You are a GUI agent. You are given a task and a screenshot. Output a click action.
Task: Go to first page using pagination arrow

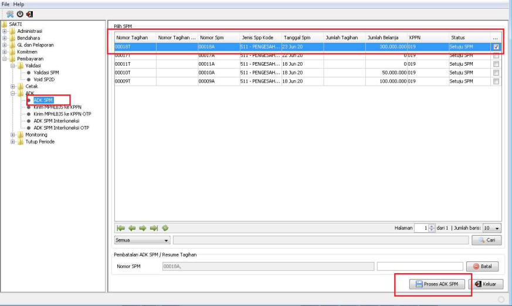[x=121, y=228]
